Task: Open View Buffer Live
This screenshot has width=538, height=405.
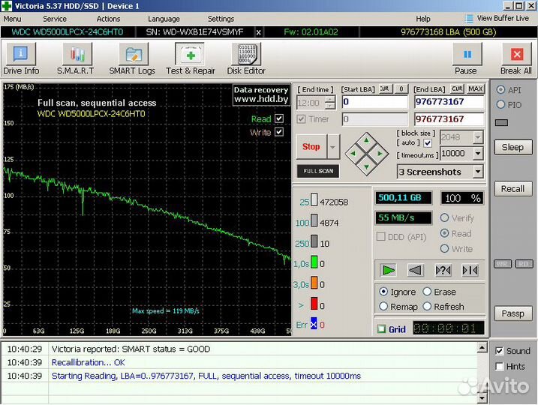Action: [x=497, y=19]
